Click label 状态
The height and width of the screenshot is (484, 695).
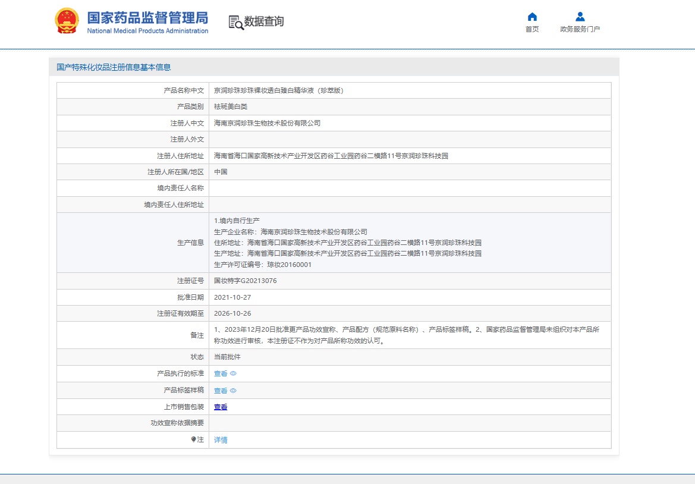[x=197, y=357]
